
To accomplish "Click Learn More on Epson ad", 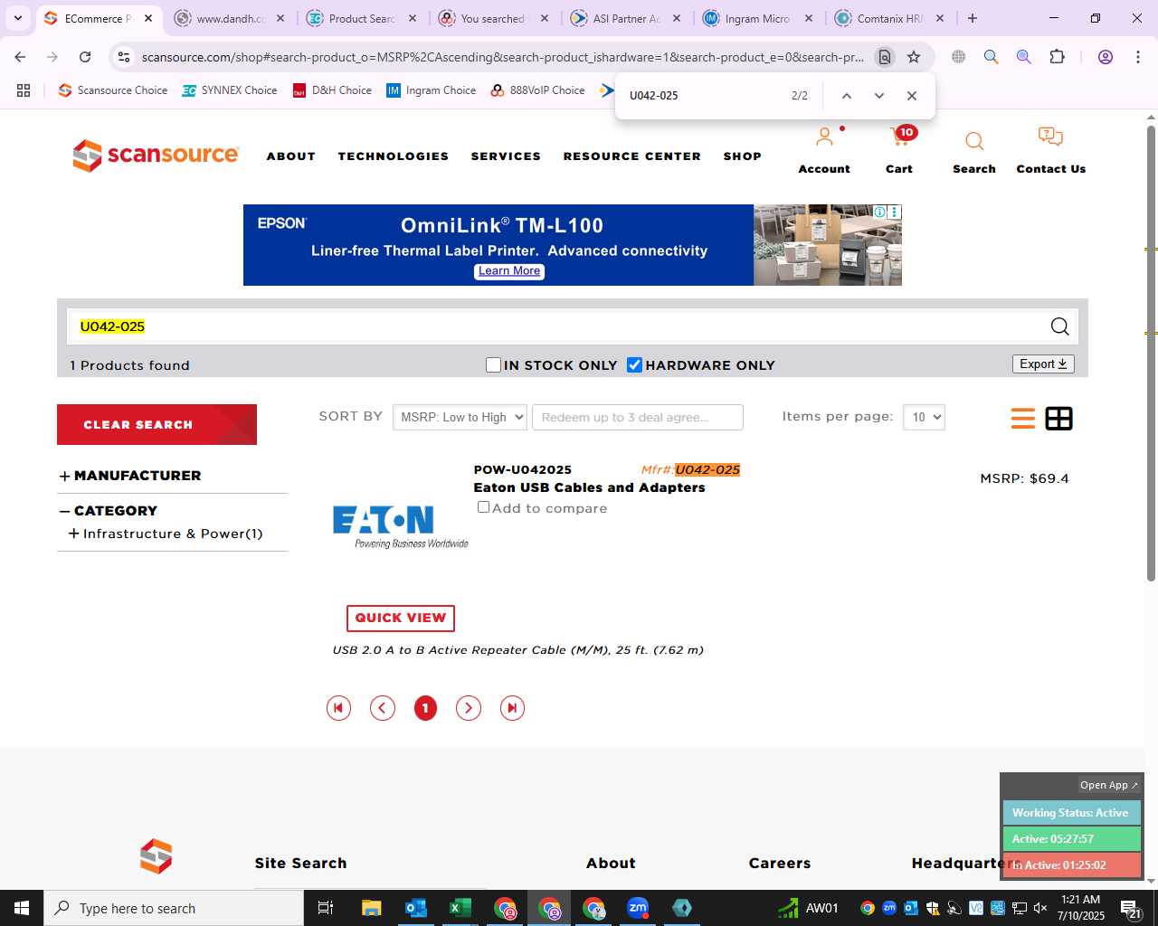I will click(x=509, y=271).
